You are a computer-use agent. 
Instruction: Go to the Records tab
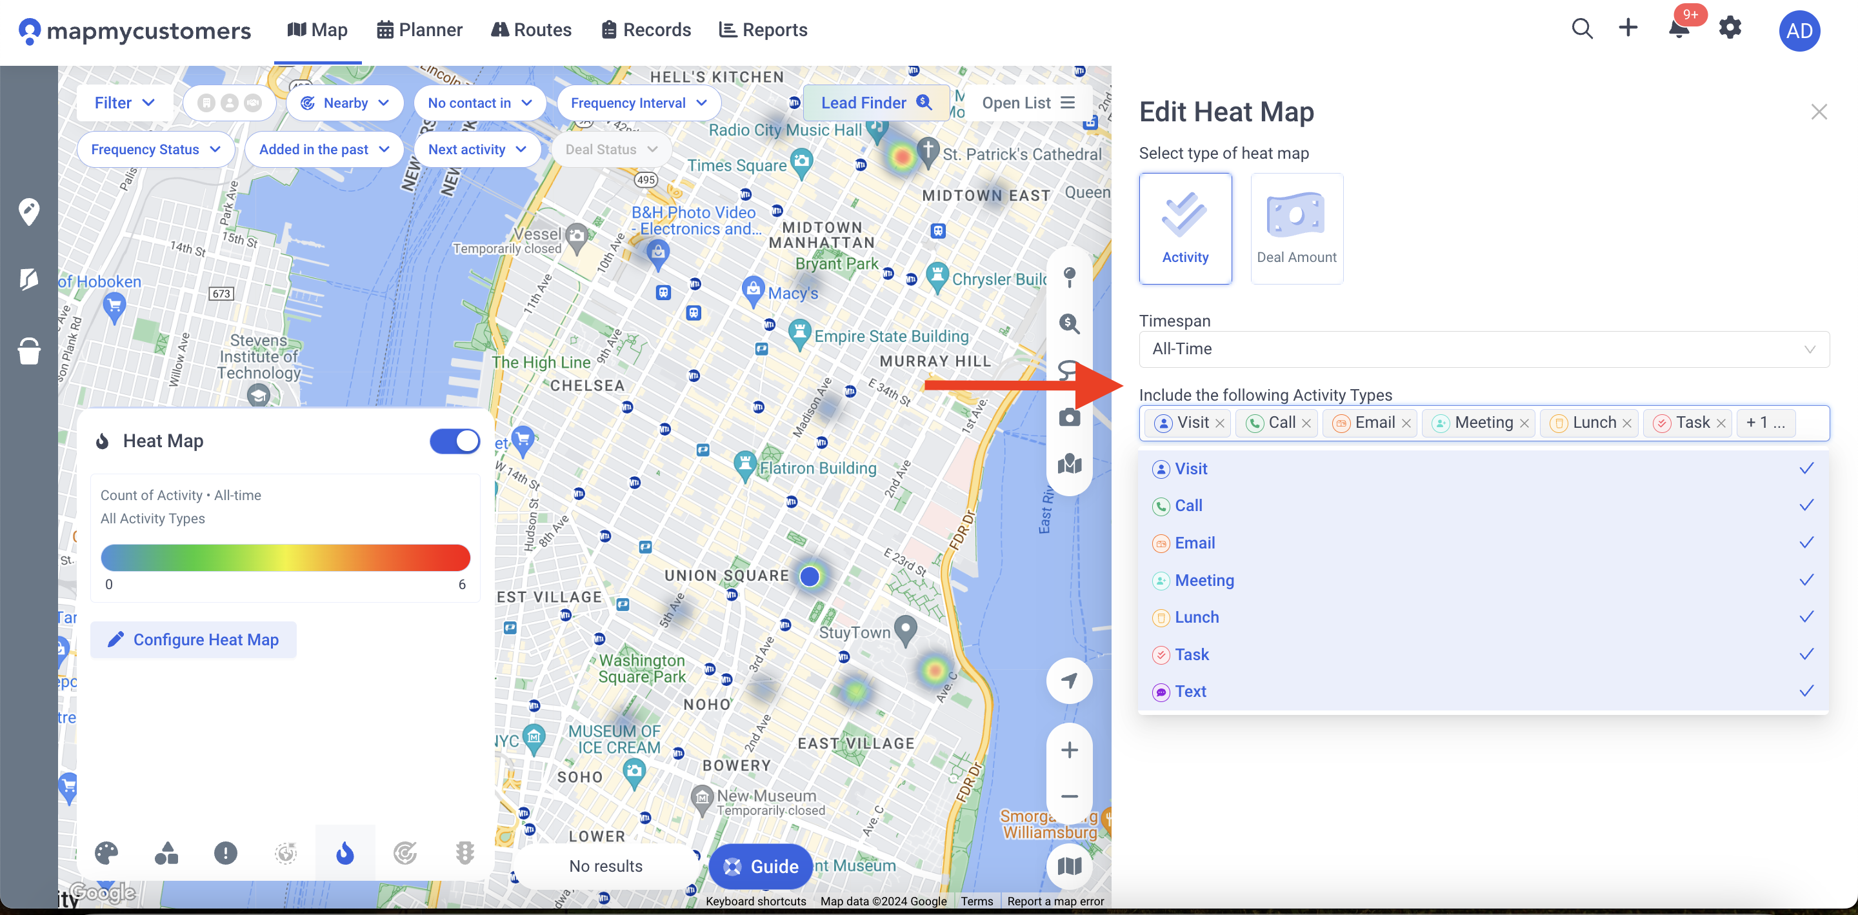(x=646, y=30)
